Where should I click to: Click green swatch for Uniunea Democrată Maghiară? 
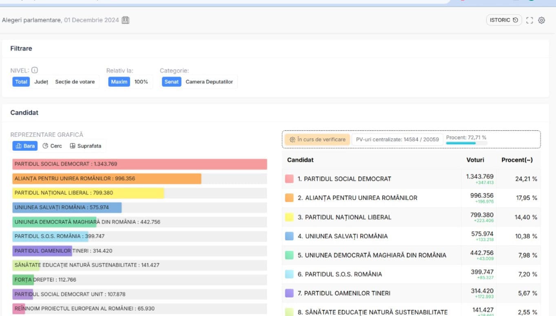289,255
